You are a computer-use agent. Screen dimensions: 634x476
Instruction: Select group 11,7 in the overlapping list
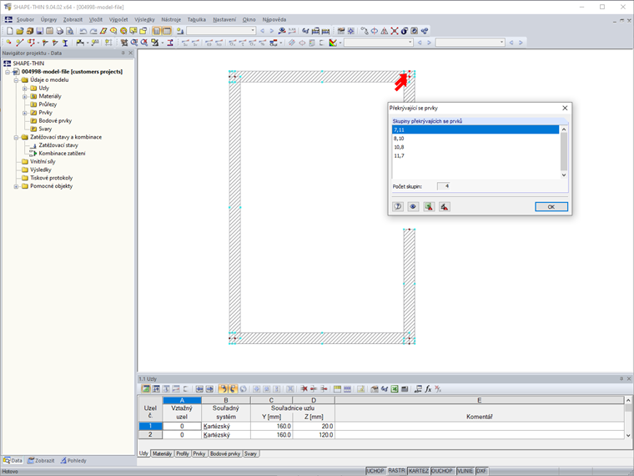(475, 155)
